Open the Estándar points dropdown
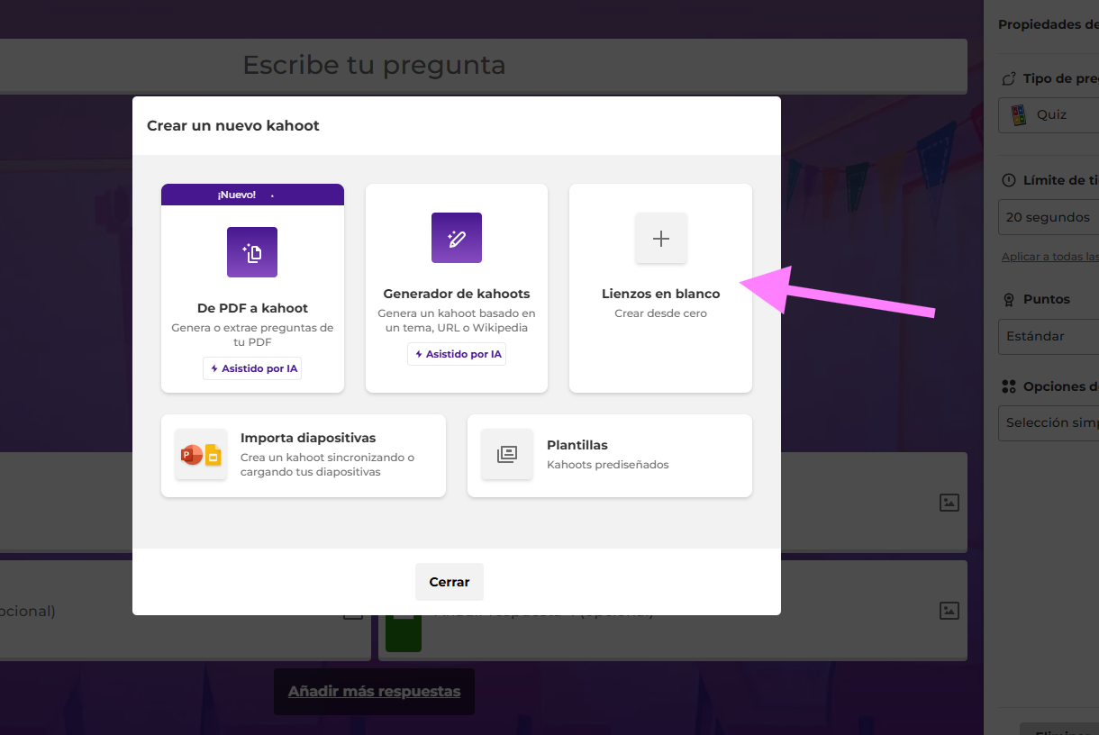1099x735 pixels. pos(1049,336)
